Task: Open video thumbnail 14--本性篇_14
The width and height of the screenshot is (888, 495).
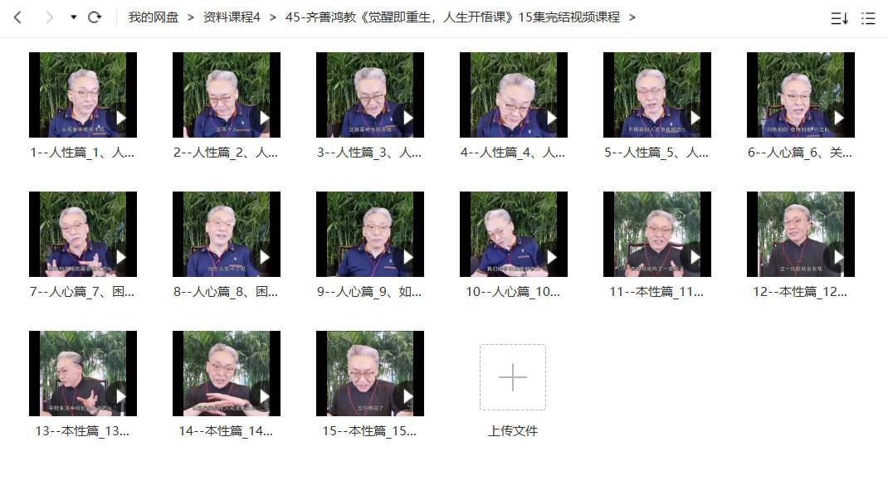Action: (x=227, y=373)
